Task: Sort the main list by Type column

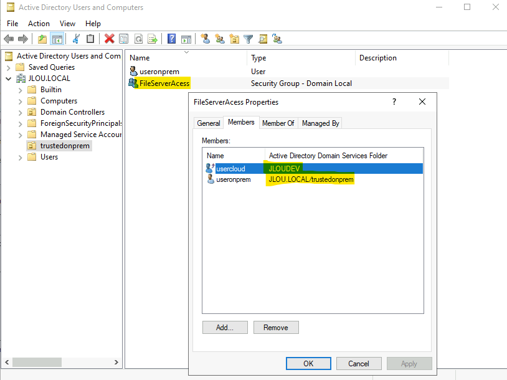Action: [x=301, y=58]
